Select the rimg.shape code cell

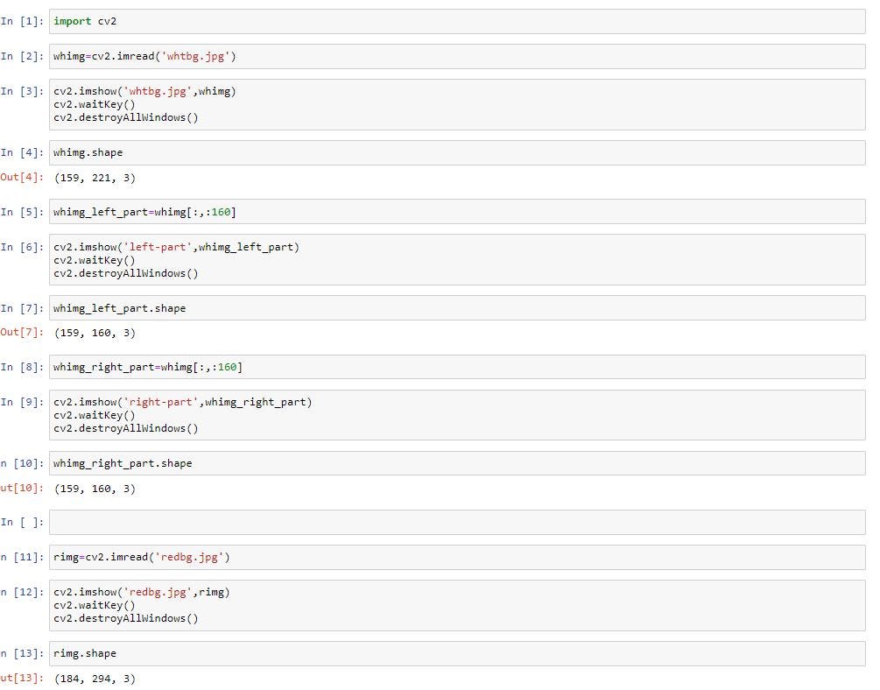pos(457,653)
